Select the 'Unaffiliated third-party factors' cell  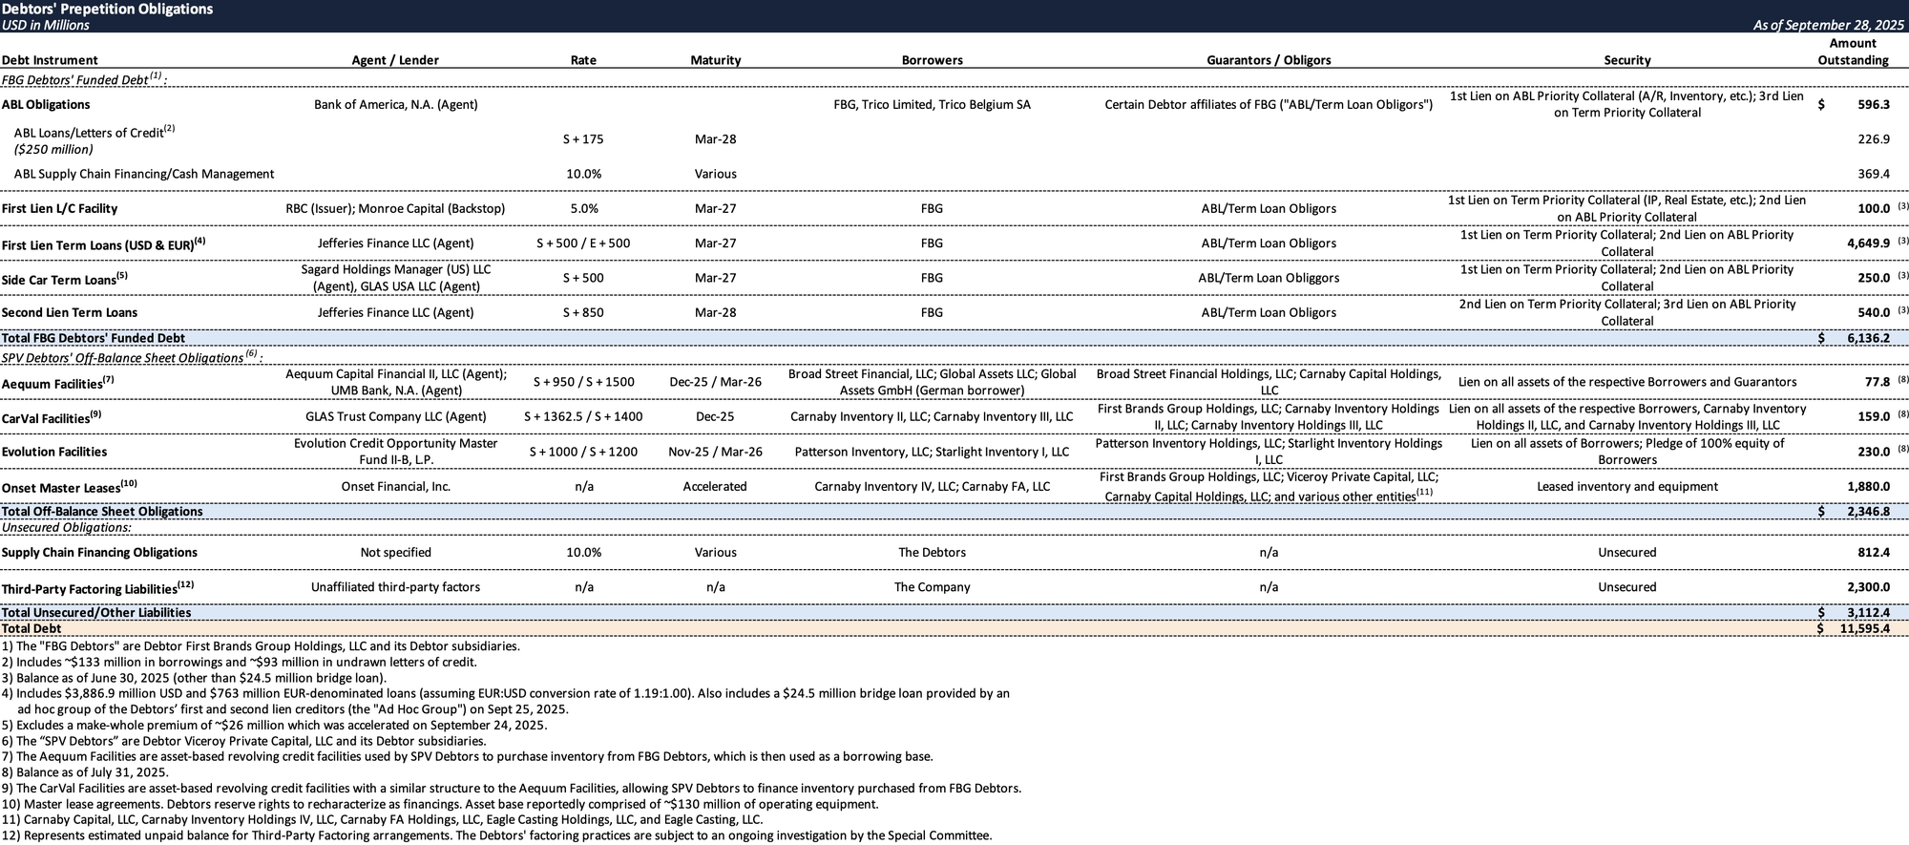tap(395, 587)
